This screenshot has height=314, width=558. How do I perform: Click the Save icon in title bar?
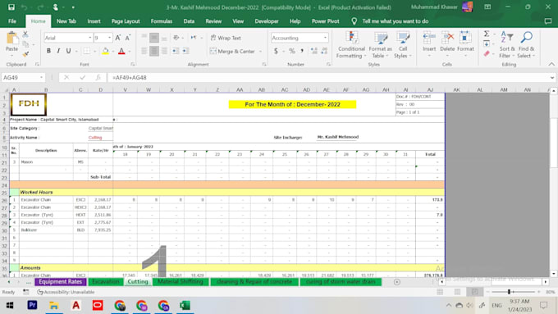pyautogui.click(x=11, y=7)
